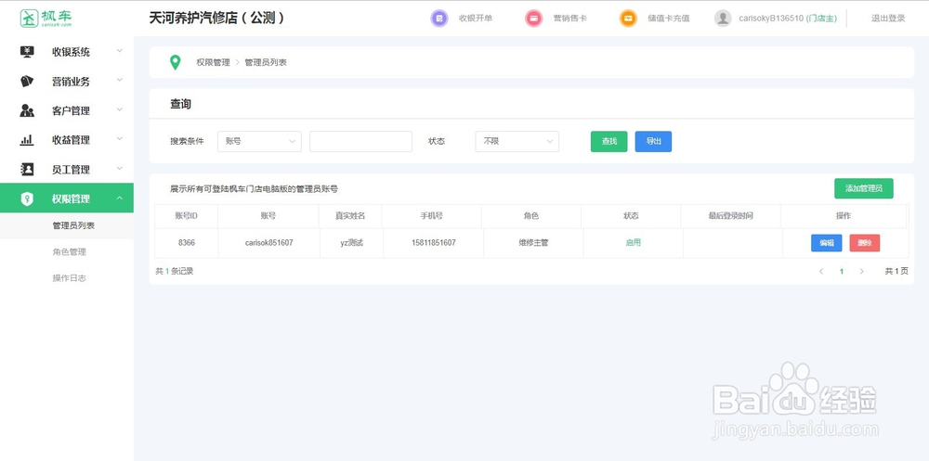Go to next page arrow
This screenshot has width=929, height=461.
coord(861,271)
